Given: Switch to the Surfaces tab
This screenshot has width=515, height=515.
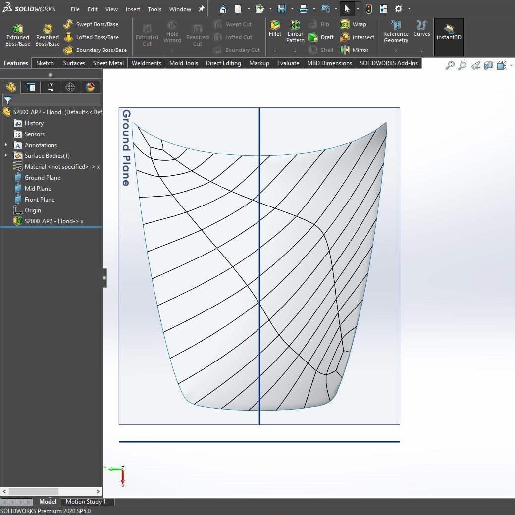Looking at the screenshot, I should [x=74, y=63].
